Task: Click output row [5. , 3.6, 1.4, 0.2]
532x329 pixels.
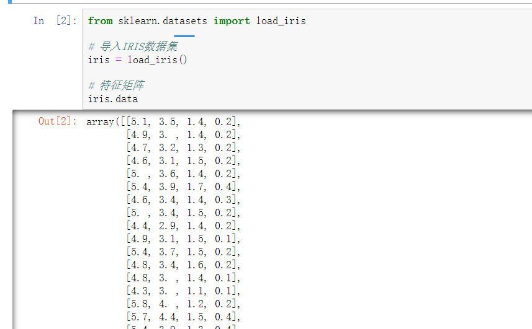Action: click(183, 174)
